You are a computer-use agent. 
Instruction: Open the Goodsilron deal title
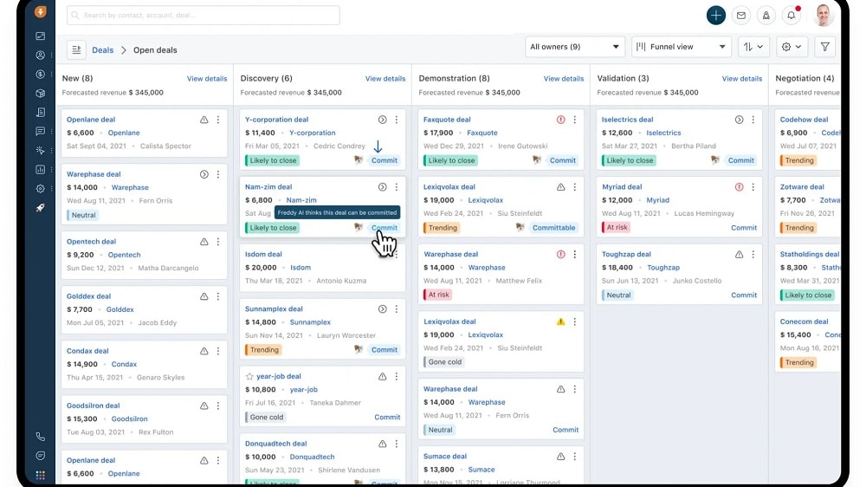(x=93, y=406)
